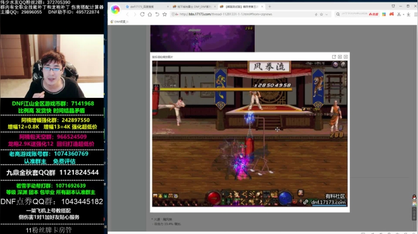
Task: Open the DNF bookmark in the bookmarks bar
Action: 120,21
